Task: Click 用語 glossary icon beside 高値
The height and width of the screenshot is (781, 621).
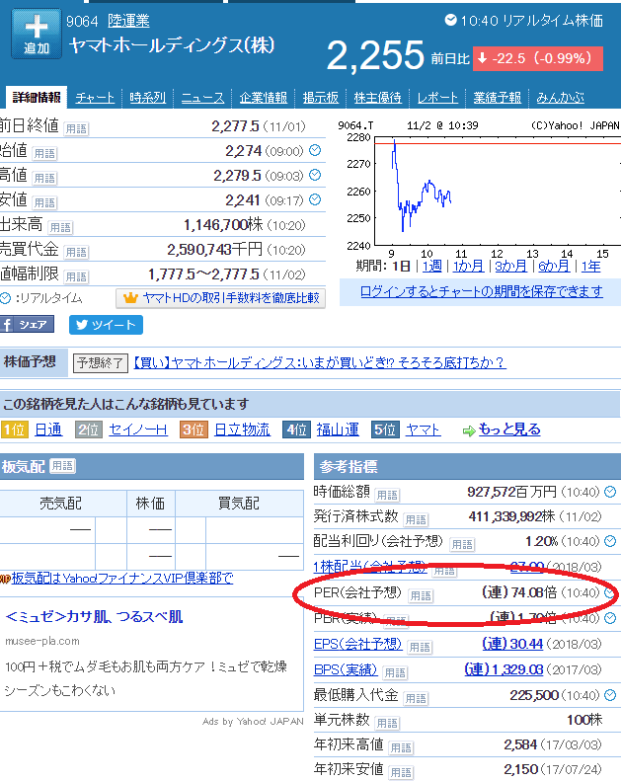Action: tap(44, 179)
